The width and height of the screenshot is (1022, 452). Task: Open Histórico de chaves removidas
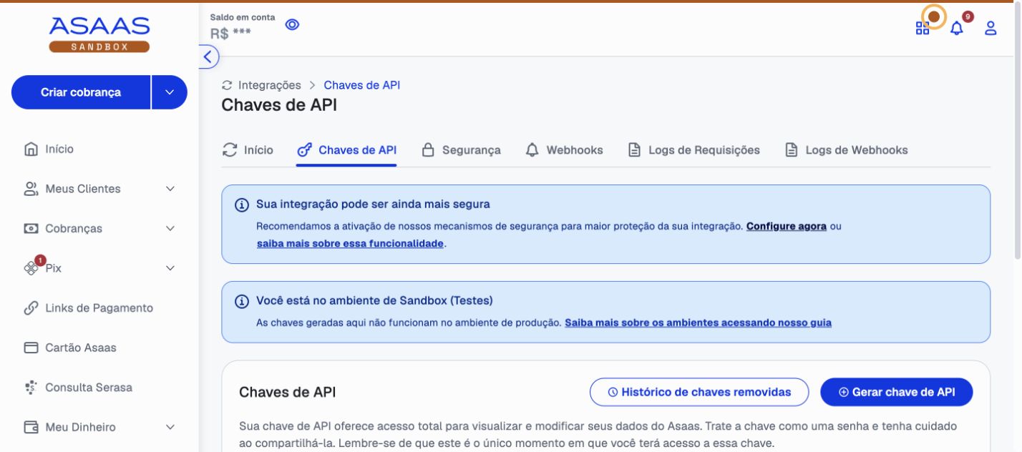coord(699,392)
